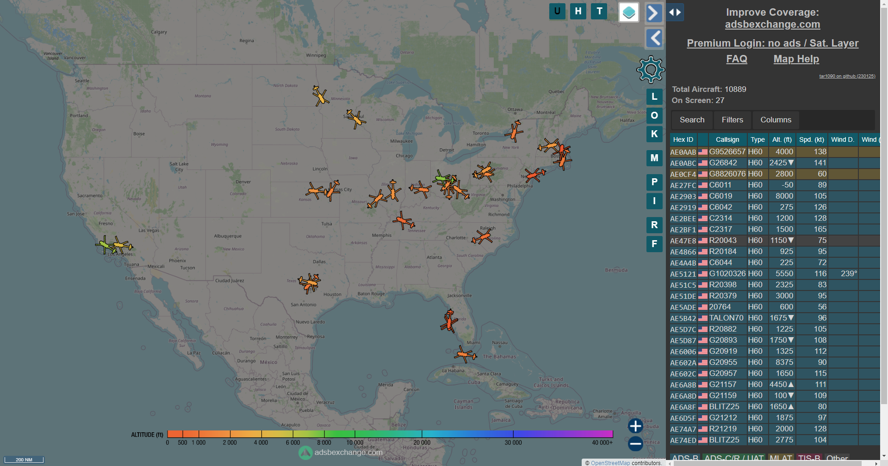Select the helicopter icon near Minneapolis
Image resolution: width=888 pixels, height=466 pixels.
point(356,119)
